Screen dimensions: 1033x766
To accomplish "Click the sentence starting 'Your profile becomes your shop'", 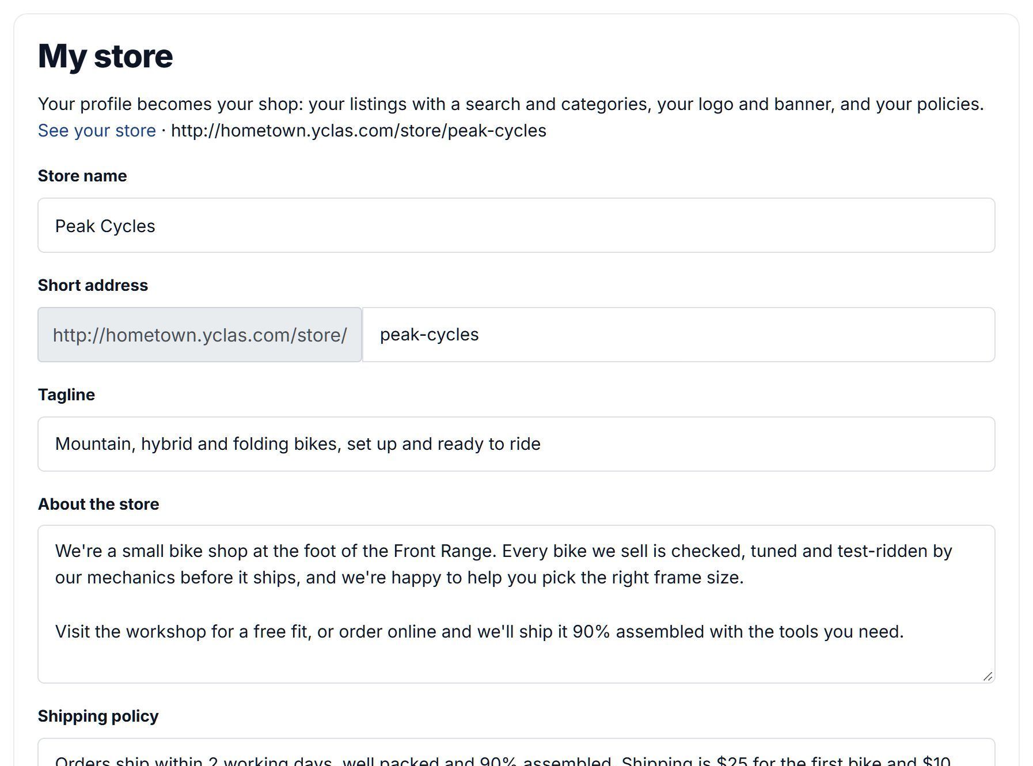I will click(x=511, y=104).
